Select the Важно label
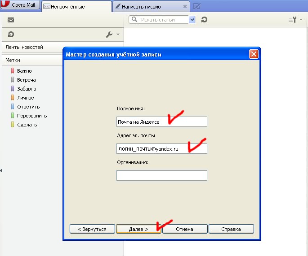This screenshot has height=256, width=308. coord(24,71)
